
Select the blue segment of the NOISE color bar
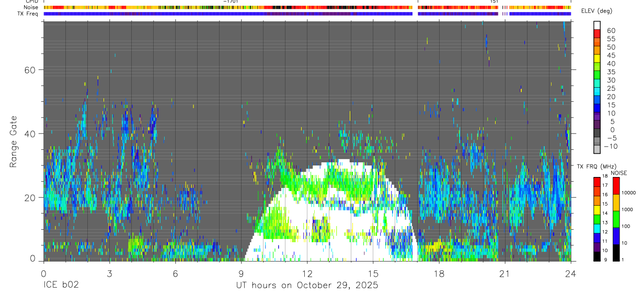[616, 236]
